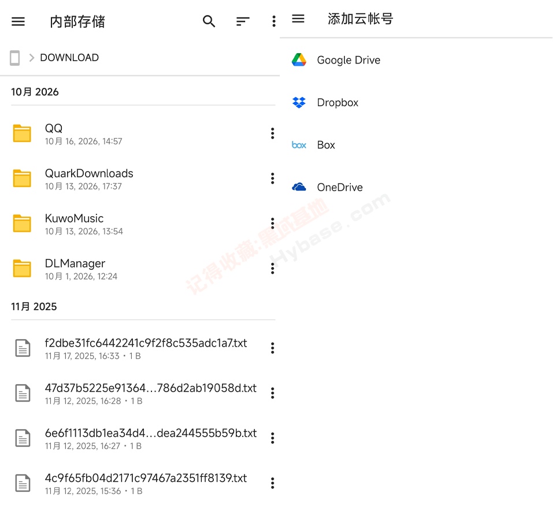Select the DOWNLOAD breadcrumb
559x509 pixels.
[x=69, y=58]
